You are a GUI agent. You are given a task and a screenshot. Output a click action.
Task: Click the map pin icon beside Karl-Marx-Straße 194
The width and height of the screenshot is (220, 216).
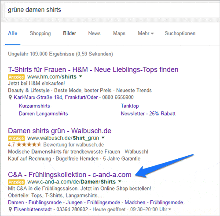click(10, 97)
